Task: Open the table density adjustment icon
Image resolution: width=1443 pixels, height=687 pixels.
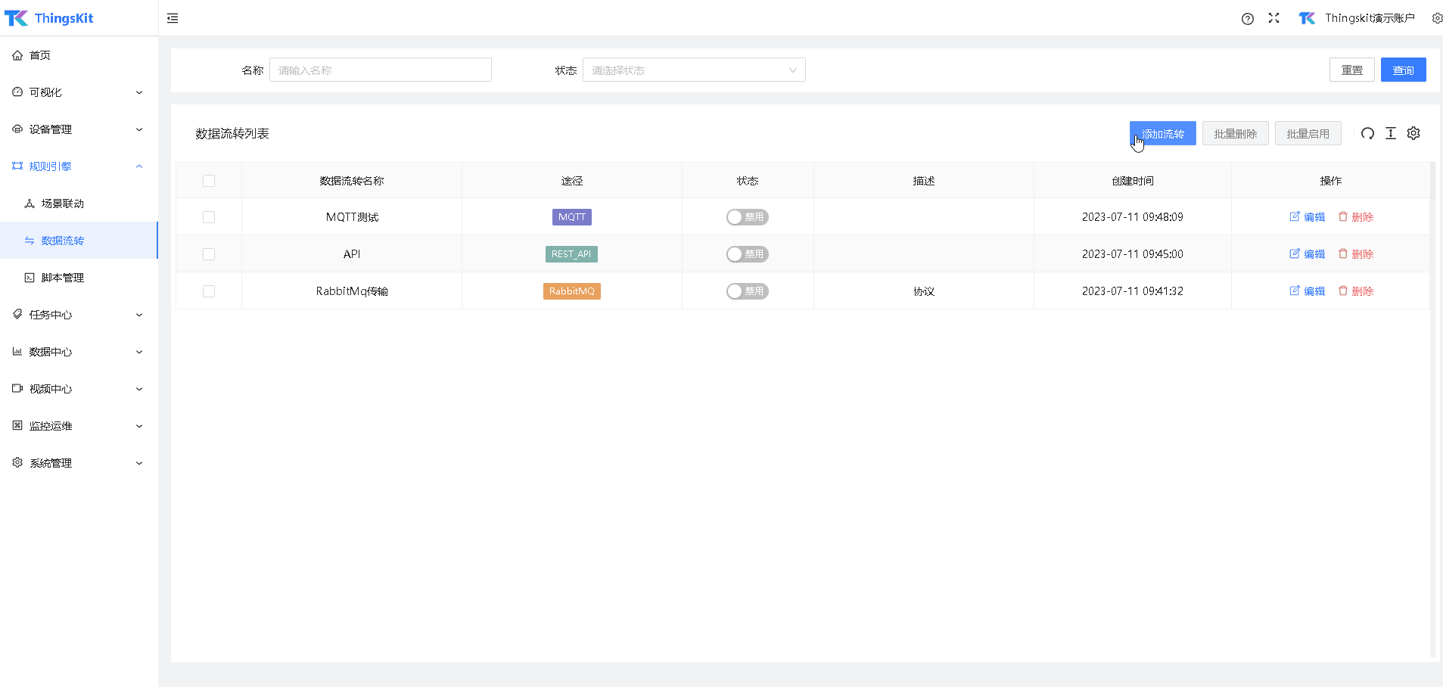Action: pos(1391,134)
